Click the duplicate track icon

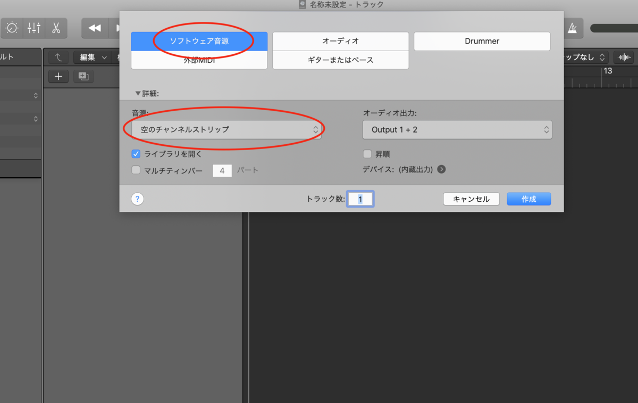83,77
